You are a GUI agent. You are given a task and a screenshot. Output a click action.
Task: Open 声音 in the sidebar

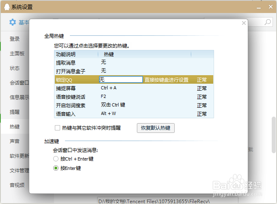click(15, 141)
